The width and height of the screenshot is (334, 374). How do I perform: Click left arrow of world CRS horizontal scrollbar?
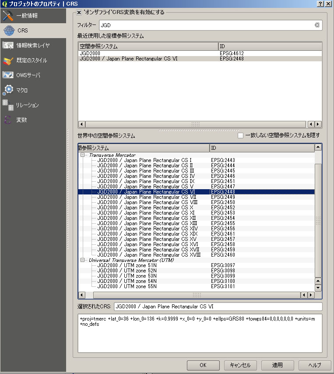(82, 295)
